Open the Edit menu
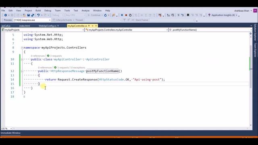Viewport: 258px width, 145px height. click(x=10, y=10)
